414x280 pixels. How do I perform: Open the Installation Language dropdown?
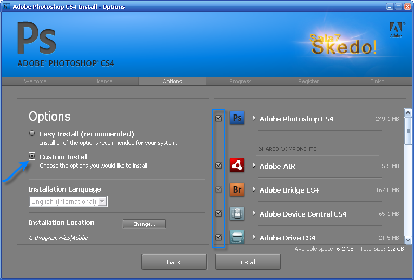pyautogui.click(x=68, y=201)
